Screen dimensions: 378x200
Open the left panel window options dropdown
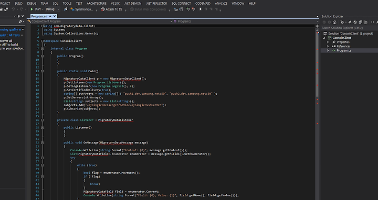click(x=15, y=16)
